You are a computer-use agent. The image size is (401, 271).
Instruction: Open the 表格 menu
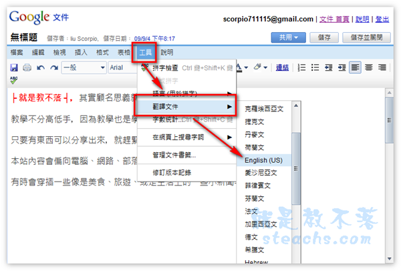point(124,52)
